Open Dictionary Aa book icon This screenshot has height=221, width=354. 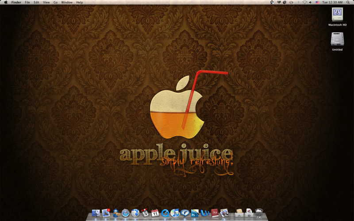click(x=215, y=213)
